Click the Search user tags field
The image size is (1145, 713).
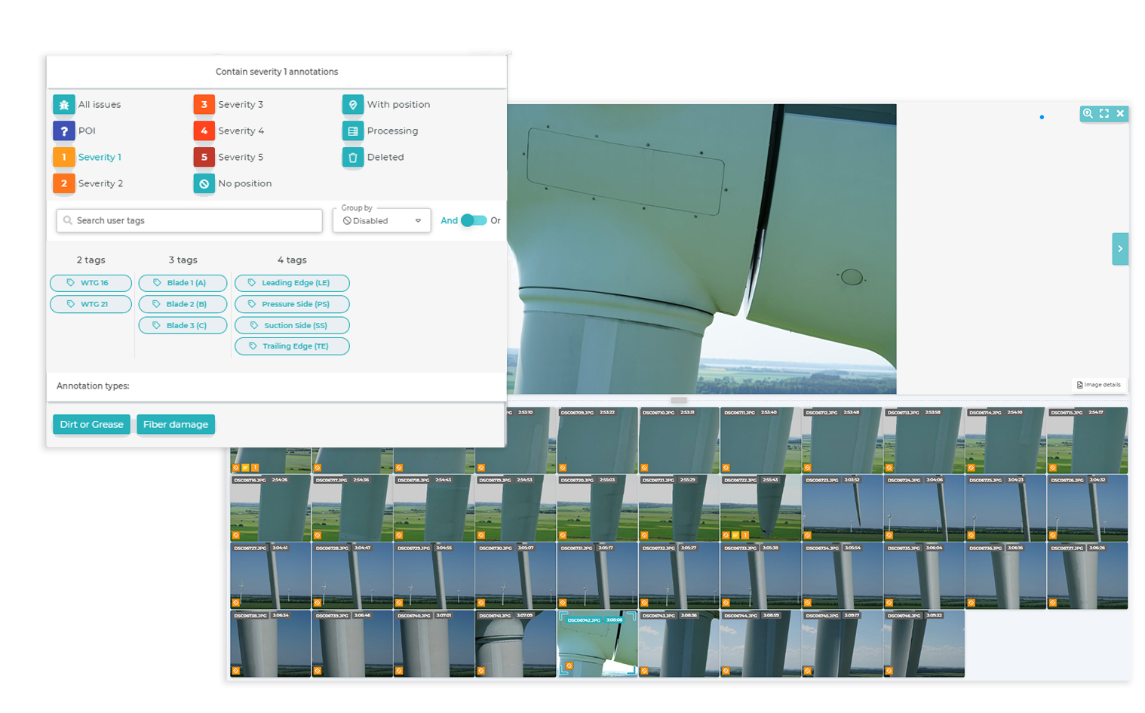[x=189, y=220]
